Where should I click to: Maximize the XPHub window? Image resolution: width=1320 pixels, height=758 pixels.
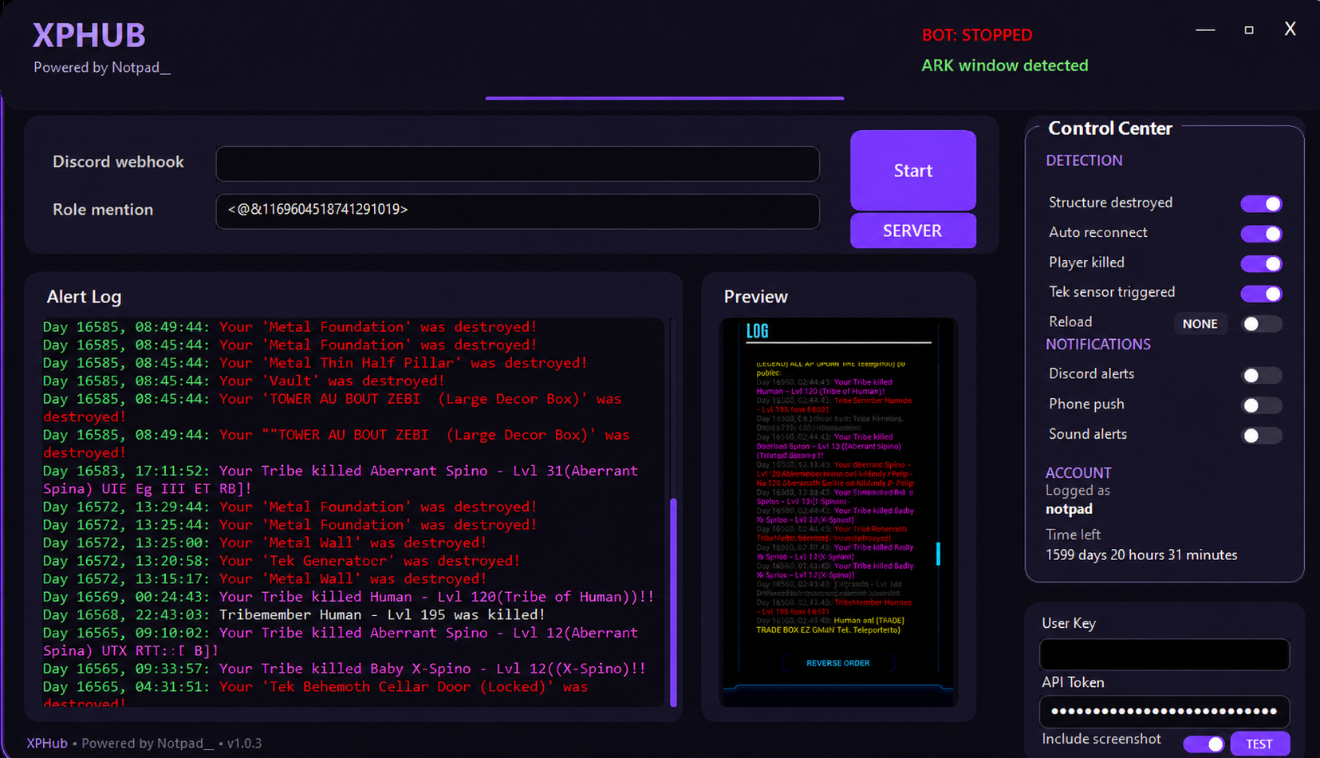1249,30
